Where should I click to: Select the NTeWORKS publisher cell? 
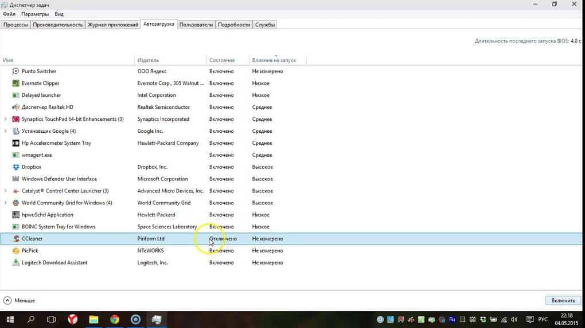tap(150, 251)
